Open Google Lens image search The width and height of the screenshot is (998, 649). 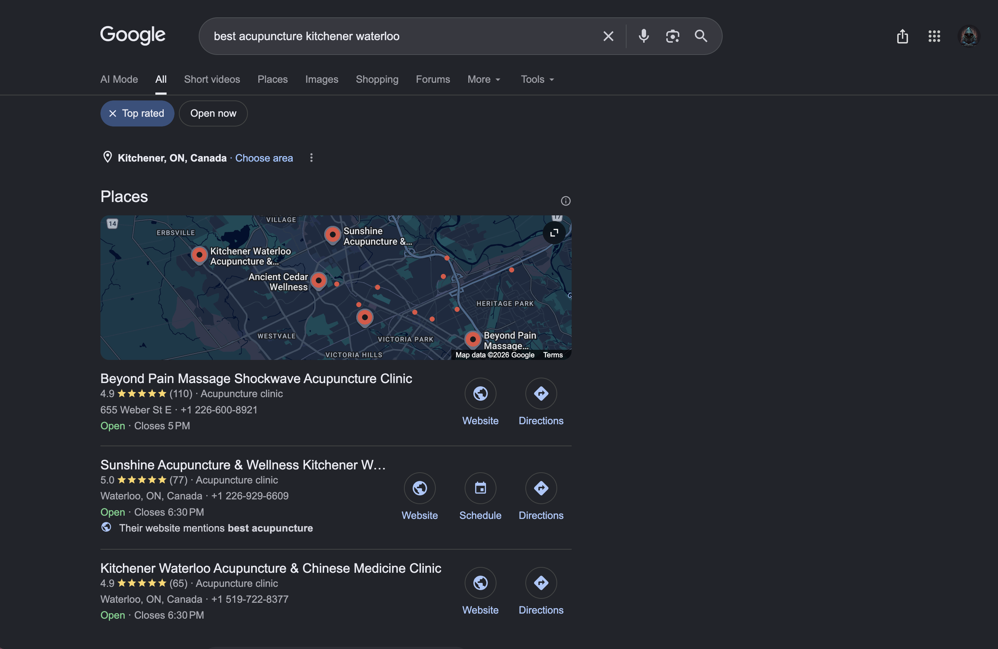click(672, 36)
